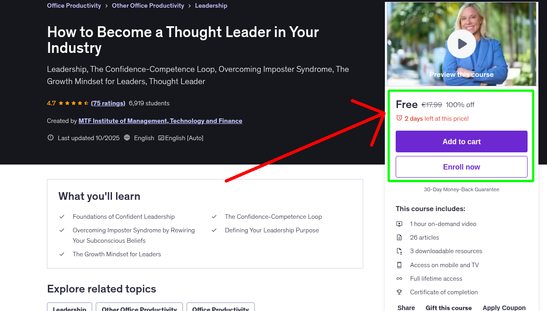Select the Other Office Productivity topic
This screenshot has width=547, height=311.
139,309
